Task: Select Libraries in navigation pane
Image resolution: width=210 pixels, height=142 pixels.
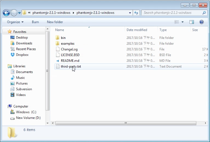Action: pyautogui.click(x=19, y=66)
